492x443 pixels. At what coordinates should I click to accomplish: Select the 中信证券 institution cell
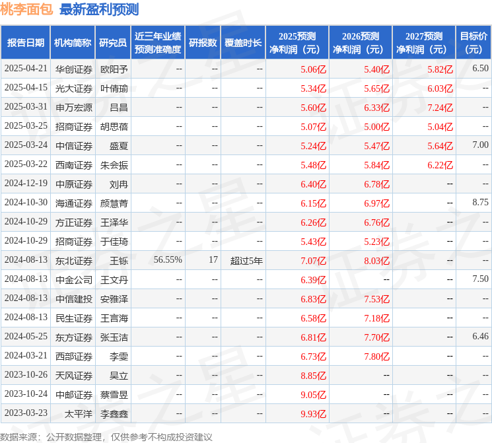click(x=74, y=146)
